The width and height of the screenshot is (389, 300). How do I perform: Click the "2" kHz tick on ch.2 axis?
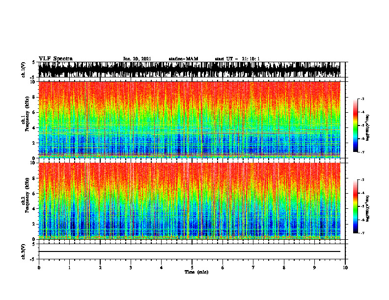[x=34, y=224]
